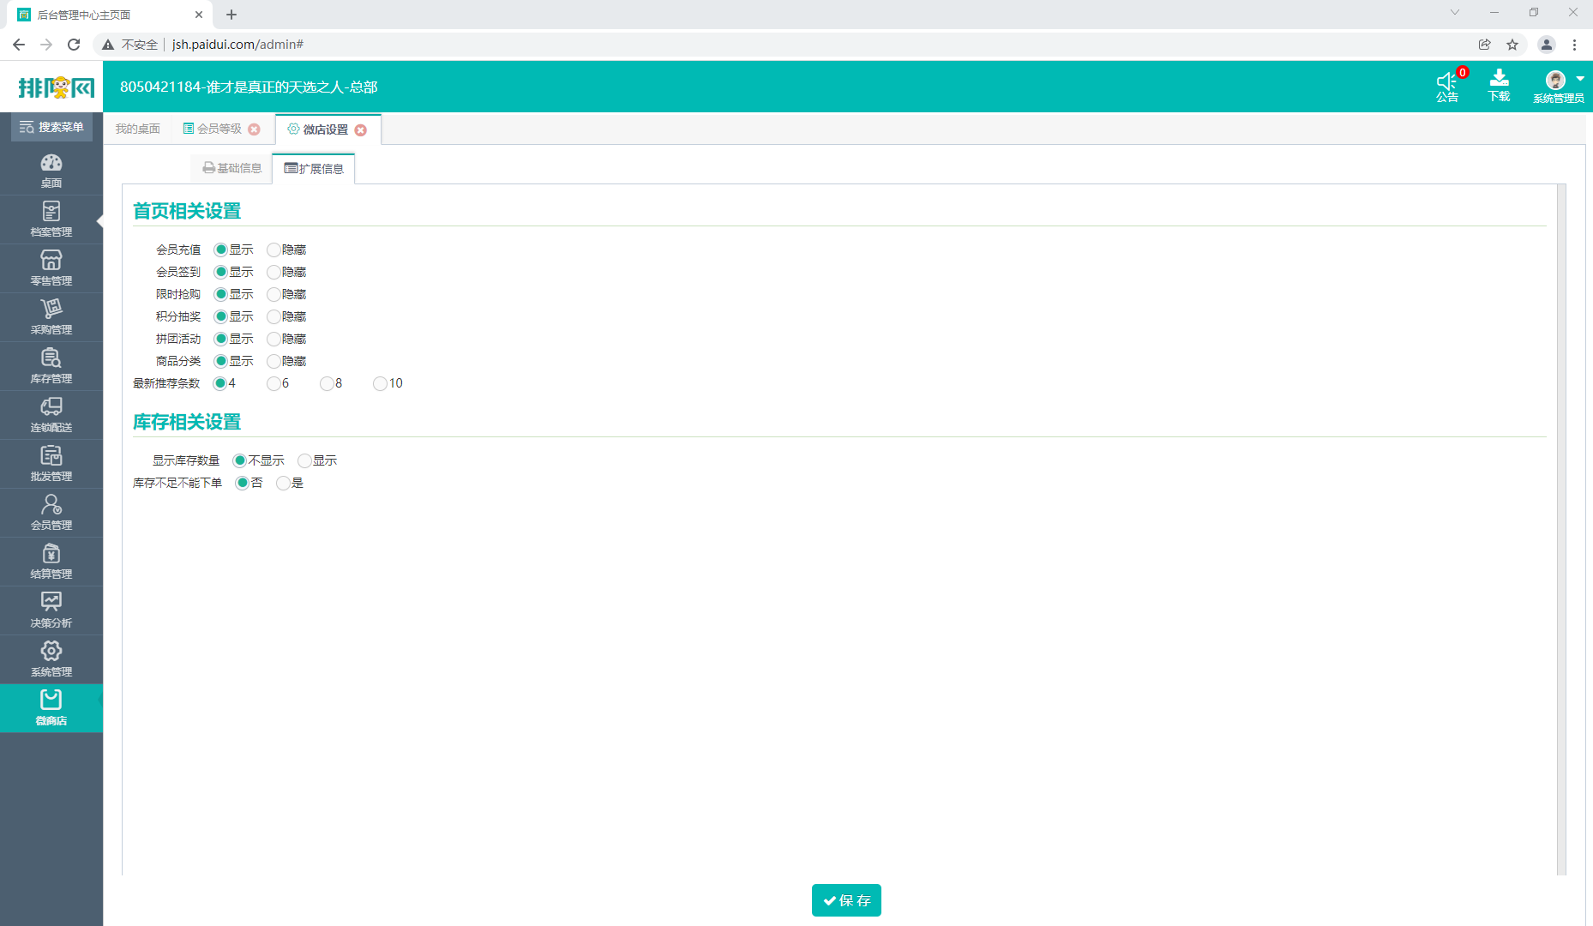1593x926 pixels.
Task: Choose 10 for 最新推荐条数
Action: tap(380, 384)
